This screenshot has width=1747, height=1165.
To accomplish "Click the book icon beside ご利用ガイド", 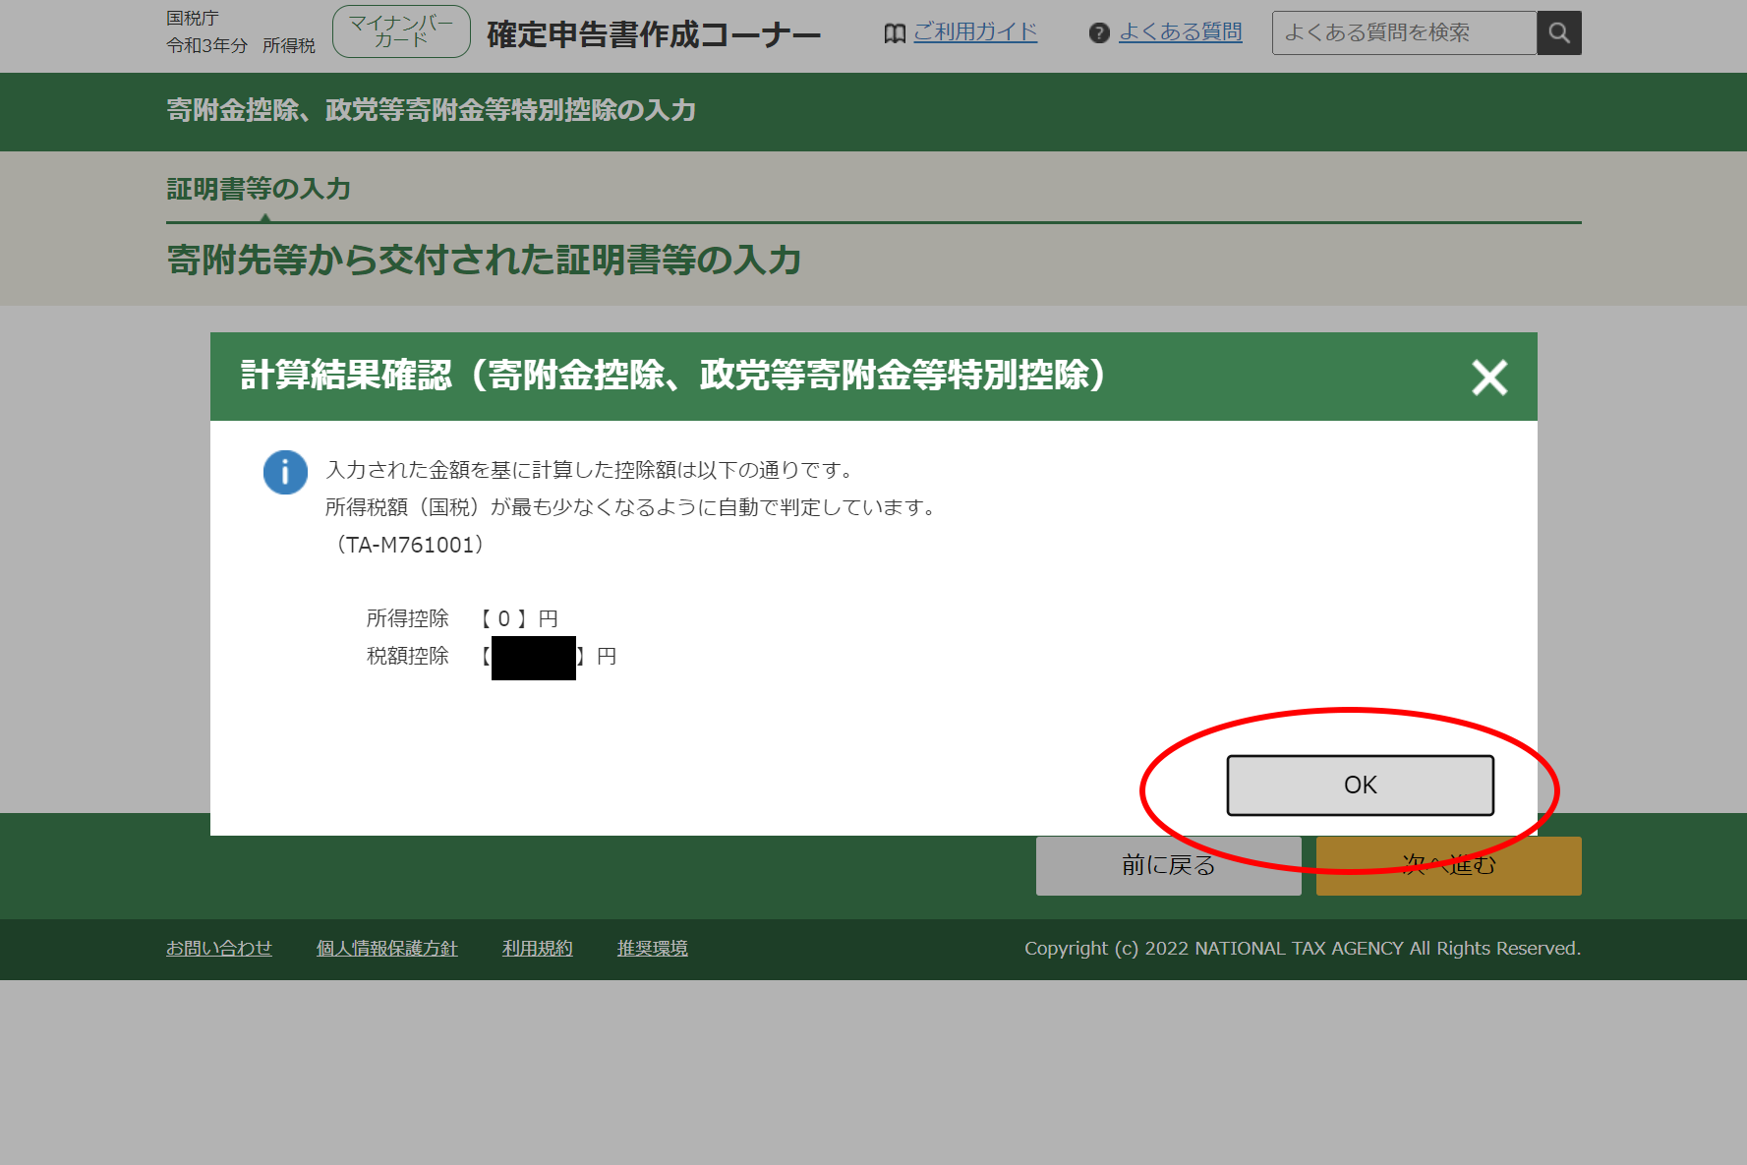I will coord(895,33).
